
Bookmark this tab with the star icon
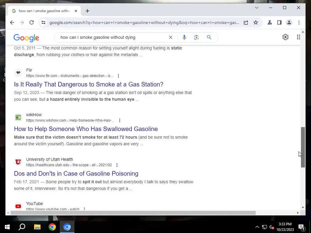pyautogui.click(x=256, y=22)
